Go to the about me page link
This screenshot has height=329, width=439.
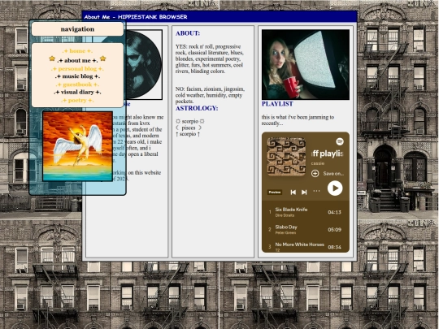tap(77, 60)
